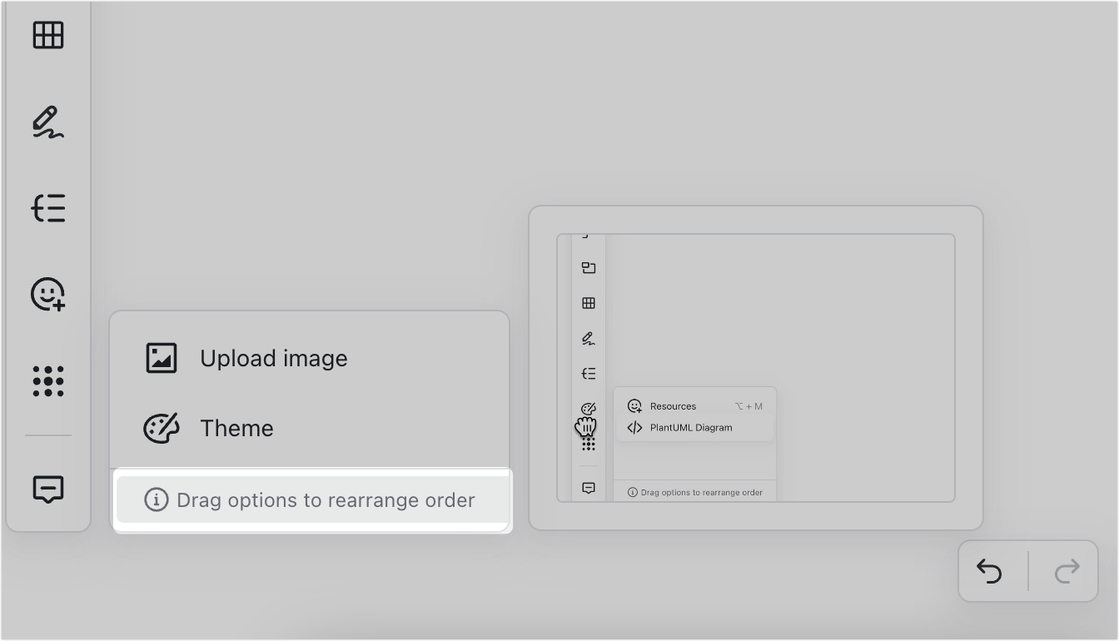This screenshot has height=641, width=1119.
Task: Click the info icon in the highlighted note
Action: pyautogui.click(x=158, y=500)
